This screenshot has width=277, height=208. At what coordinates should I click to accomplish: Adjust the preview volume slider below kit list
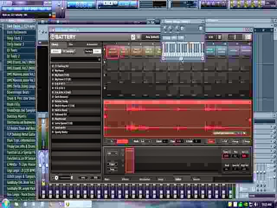[x=66, y=178]
